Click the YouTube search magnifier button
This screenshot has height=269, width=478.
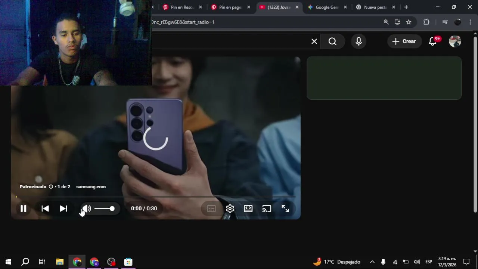(x=332, y=41)
